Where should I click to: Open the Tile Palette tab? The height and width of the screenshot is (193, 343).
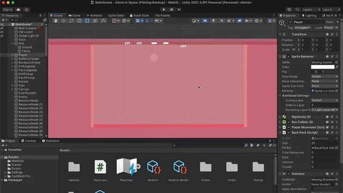(x=162, y=16)
